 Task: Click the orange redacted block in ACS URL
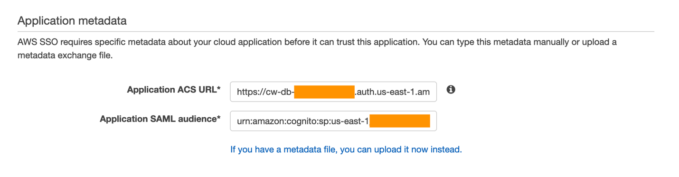(x=324, y=92)
